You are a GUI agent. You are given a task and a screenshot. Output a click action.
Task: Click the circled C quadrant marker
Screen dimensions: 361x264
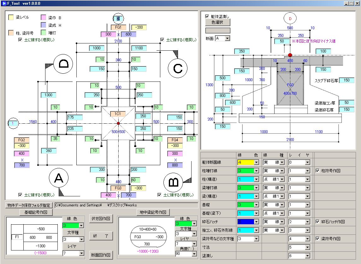tap(178, 68)
